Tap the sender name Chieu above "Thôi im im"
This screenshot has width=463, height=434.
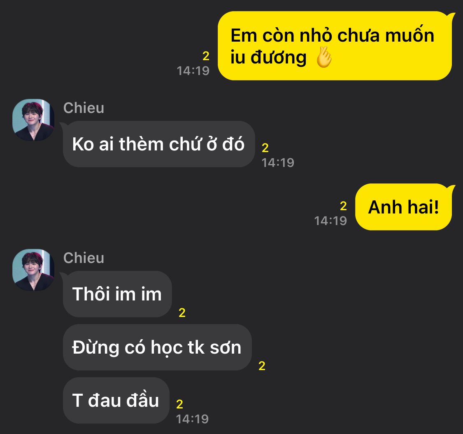click(84, 258)
